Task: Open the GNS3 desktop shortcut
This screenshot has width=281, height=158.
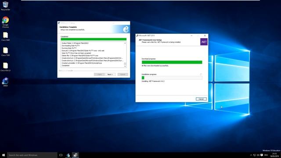Action: [x=5, y=82]
